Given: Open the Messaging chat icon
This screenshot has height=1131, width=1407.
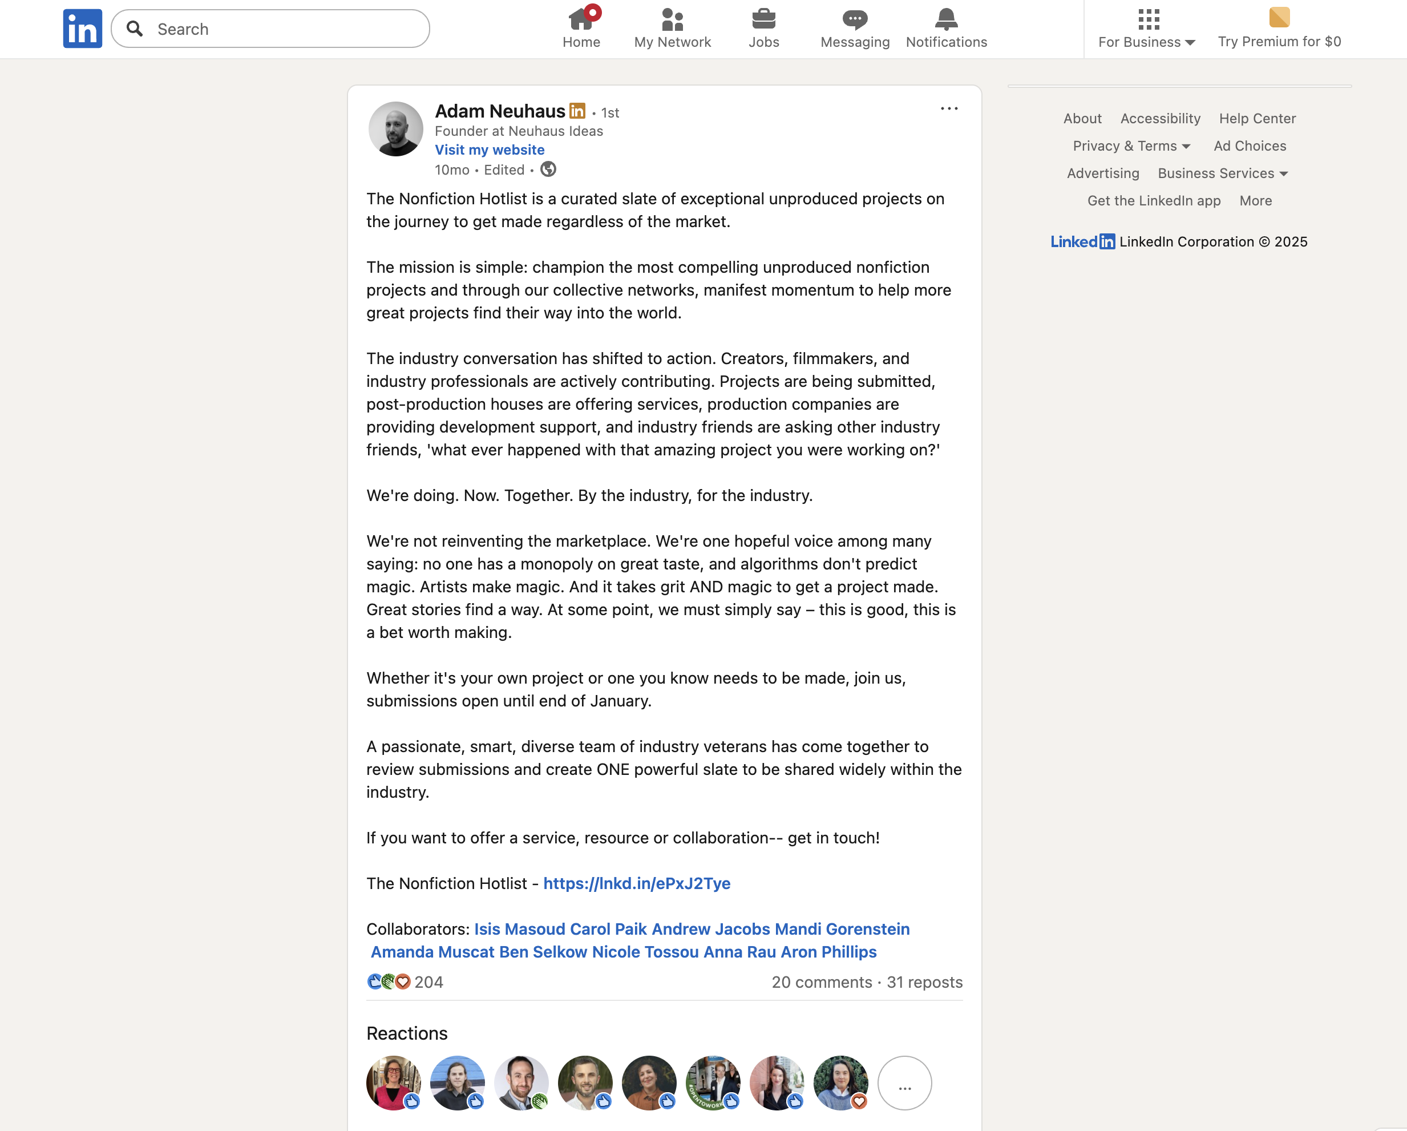Looking at the screenshot, I should 855,19.
